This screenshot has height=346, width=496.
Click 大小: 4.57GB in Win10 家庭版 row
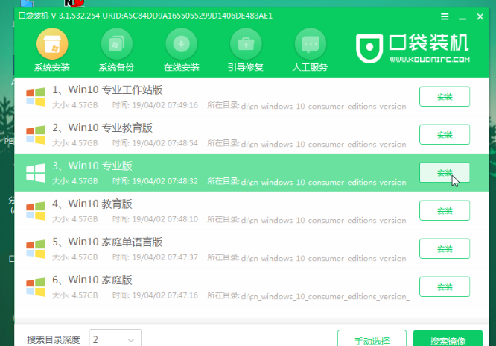(75, 295)
